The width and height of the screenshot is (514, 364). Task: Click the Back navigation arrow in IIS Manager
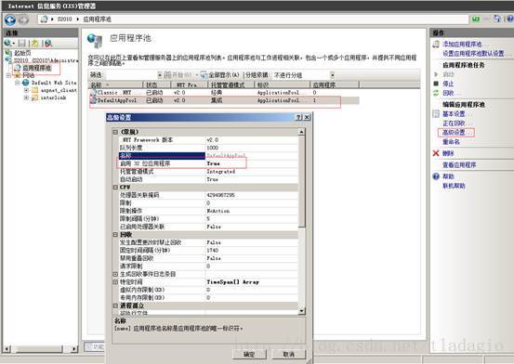[x=10, y=20]
